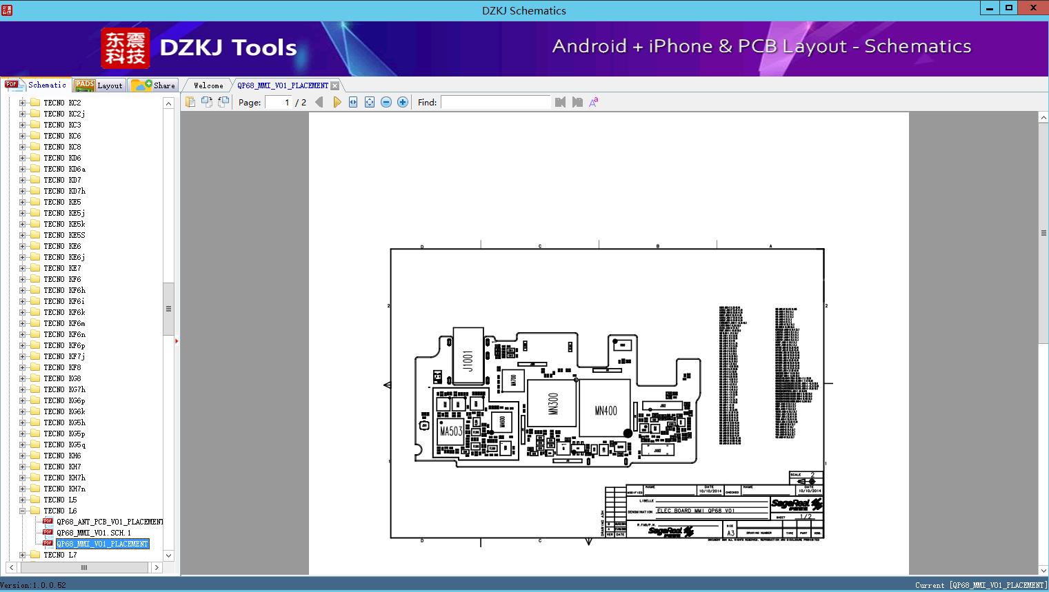Zoom in with the plus icon
1049x592 pixels.
pyautogui.click(x=403, y=102)
